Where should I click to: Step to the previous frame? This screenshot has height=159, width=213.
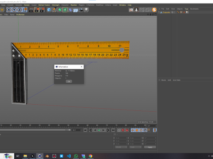(x=95, y=130)
